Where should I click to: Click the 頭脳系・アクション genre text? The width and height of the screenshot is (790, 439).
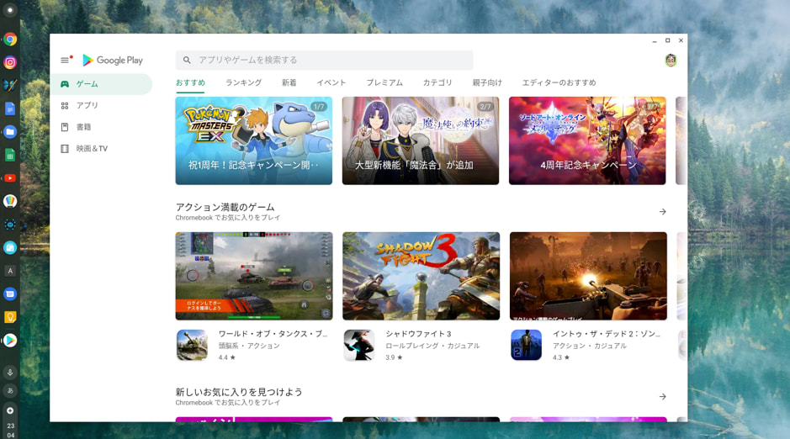pyautogui.click(x=249, y=346)
